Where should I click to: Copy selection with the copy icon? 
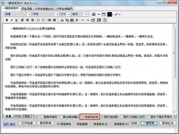(67, 20)
